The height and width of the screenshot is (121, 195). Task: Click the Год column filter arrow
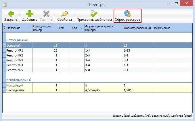click(x=82, y=28)
